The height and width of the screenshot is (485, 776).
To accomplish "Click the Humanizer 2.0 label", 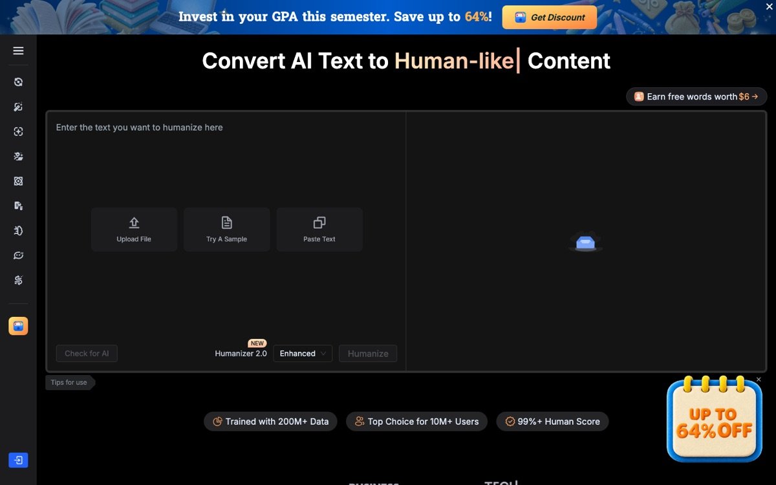I will [241, 354].
